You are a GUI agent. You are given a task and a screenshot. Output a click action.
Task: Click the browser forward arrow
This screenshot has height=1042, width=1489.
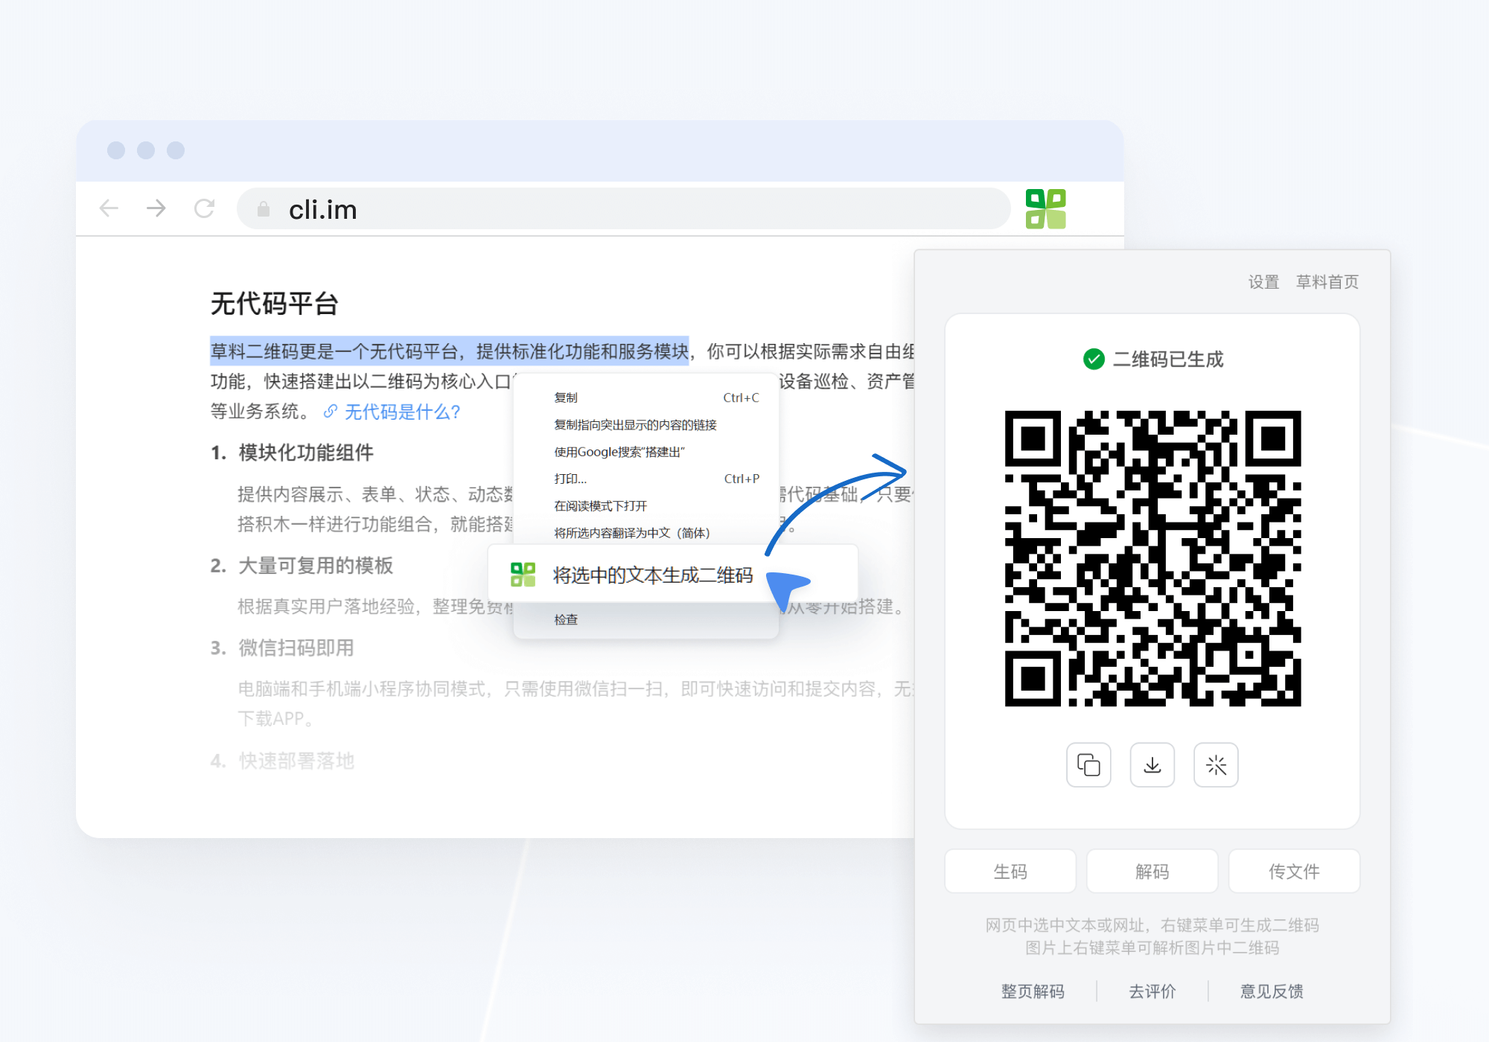click(x=156, y=208)
